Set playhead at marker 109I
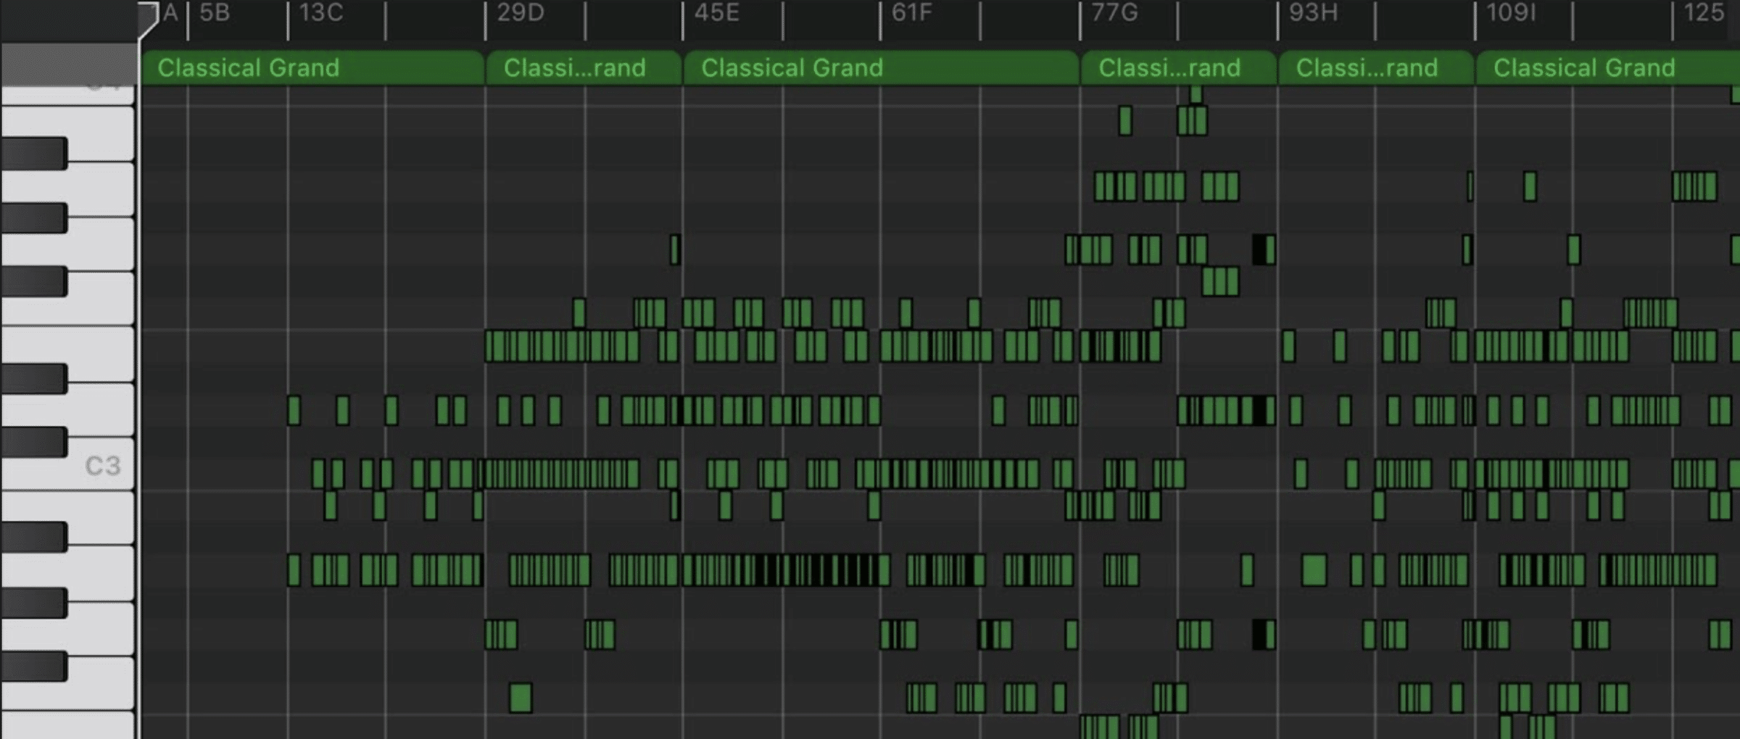This screenshot has width=1740, height=739. 1511,13
